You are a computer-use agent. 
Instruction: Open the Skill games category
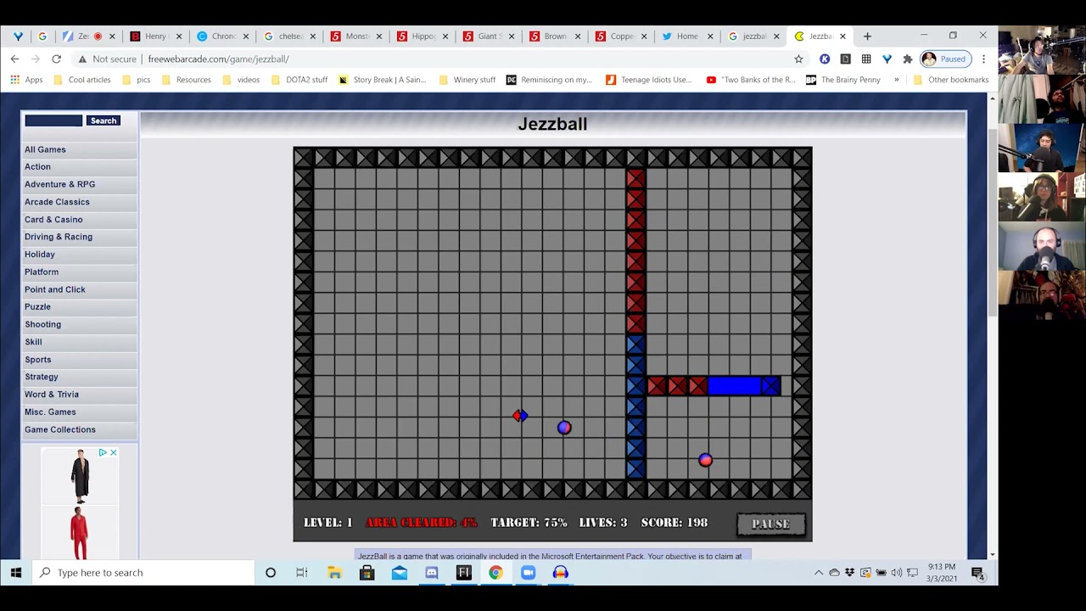80,342
